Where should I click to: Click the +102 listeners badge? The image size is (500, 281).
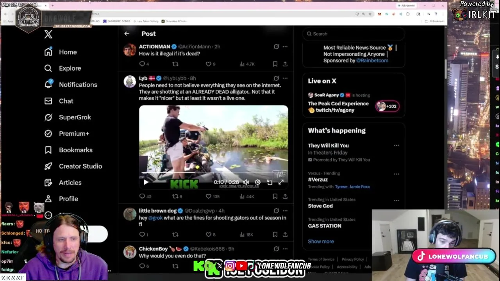coord(387,106)
